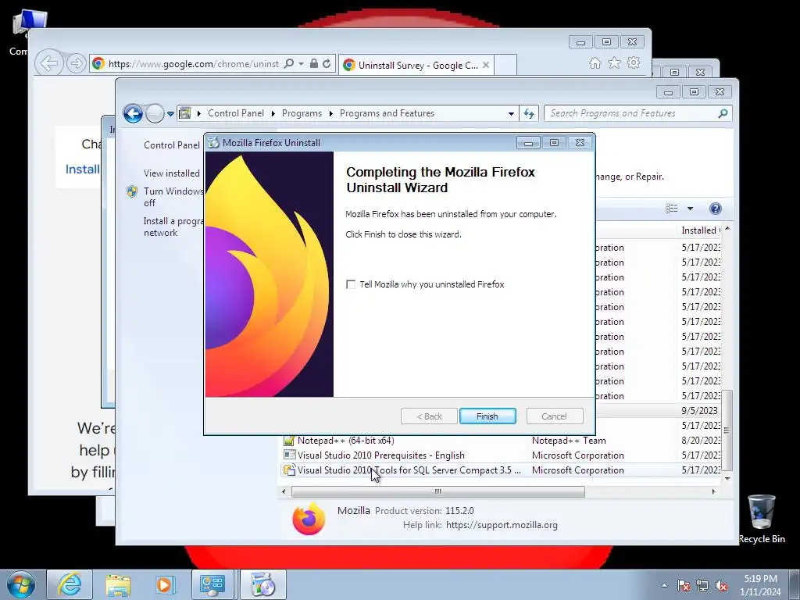Click Install a program from network link
Viewport: 800px width, 600px height.
click(173, 227)
